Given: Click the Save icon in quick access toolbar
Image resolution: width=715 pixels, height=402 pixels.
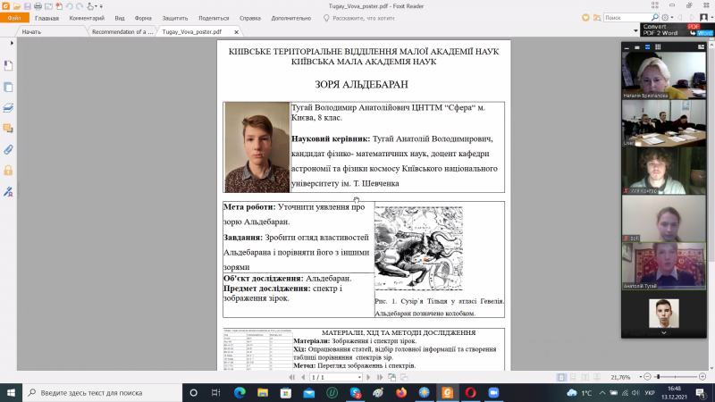Looking at the screenshot, I should [x=28, y=6].
